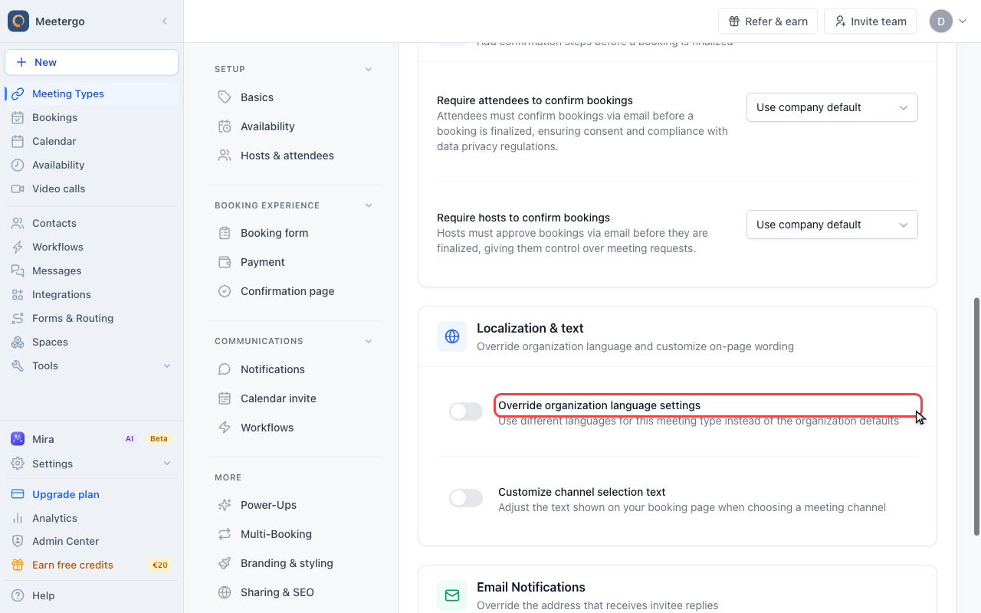Open the user account dropdown chevron
The width and height of the screenshot is (981, 613).
pos(963,21)
